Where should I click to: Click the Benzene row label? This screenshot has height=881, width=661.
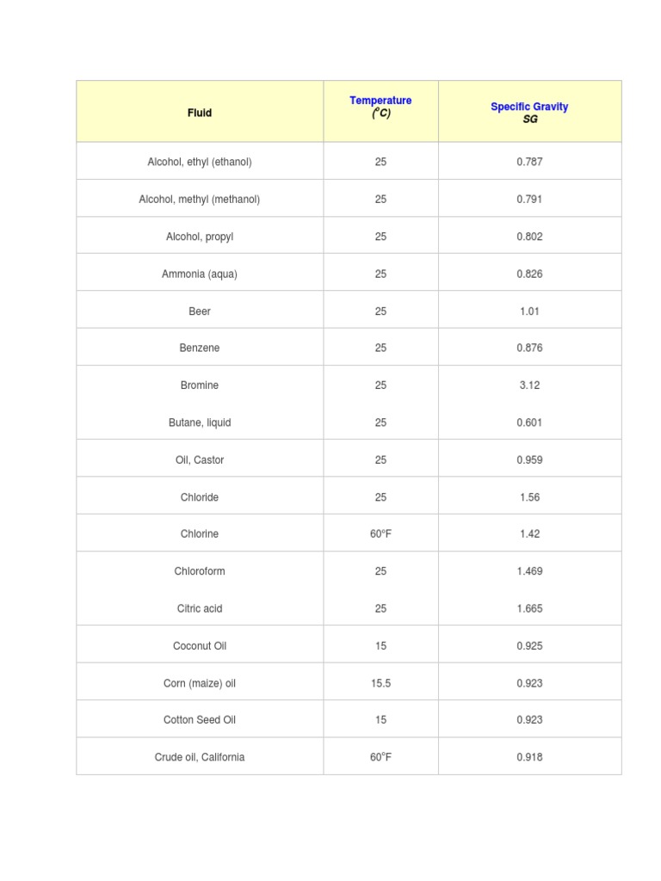tap(200, 348)
